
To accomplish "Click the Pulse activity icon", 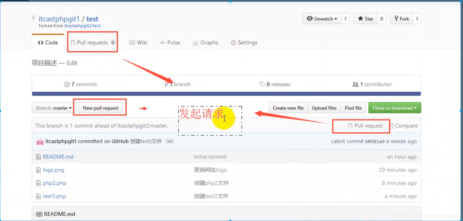I will pyautogui.click(x=163, y=43).
